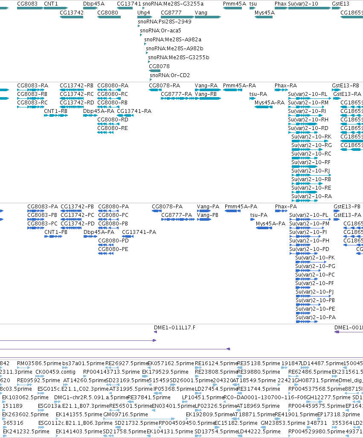Click the Uhg4 gene feature
Image resolution: width=363 pixels, height=438 pixels.
pos(145,17)
